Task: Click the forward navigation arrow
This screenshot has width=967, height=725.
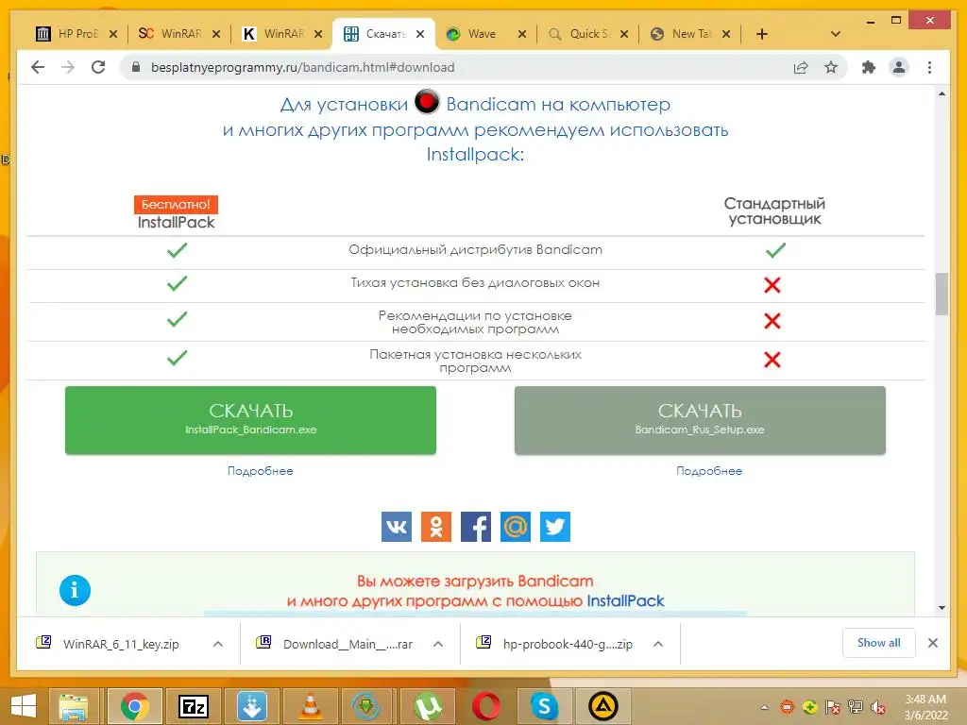Action: (68, 67)
